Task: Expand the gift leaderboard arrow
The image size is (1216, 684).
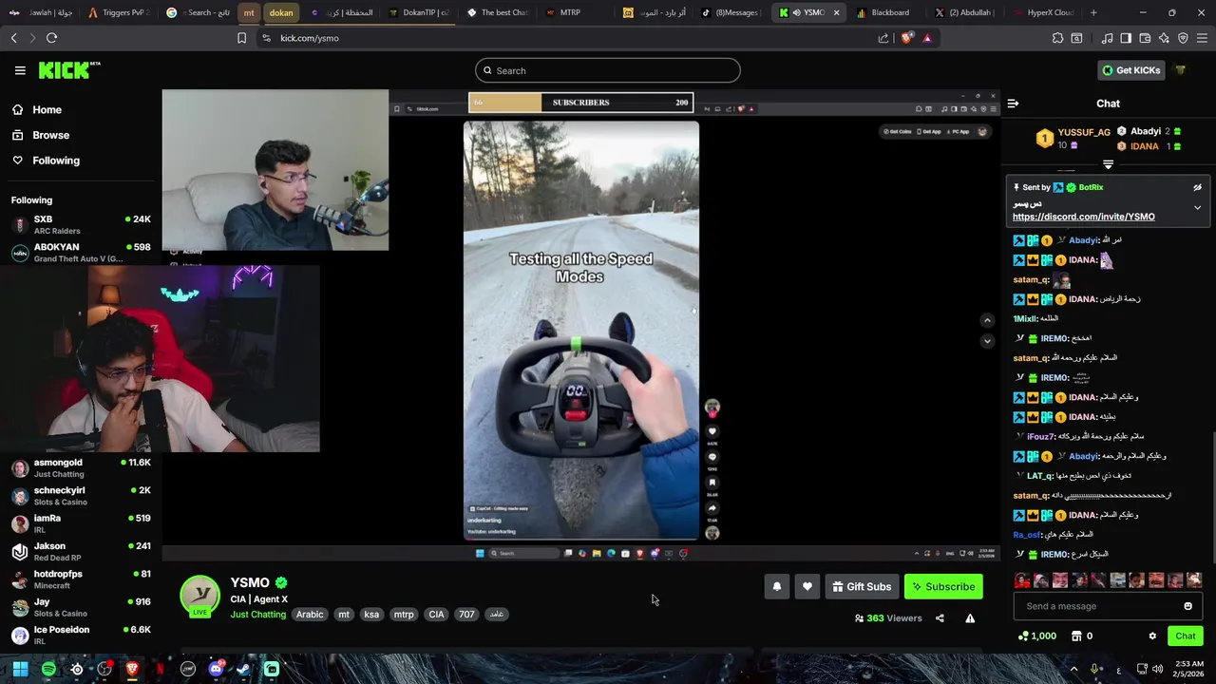Action: coord(1108,164)
